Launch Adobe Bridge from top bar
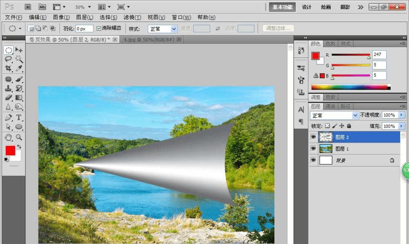This screenshot has width=409, height=244. click(28, 7)
